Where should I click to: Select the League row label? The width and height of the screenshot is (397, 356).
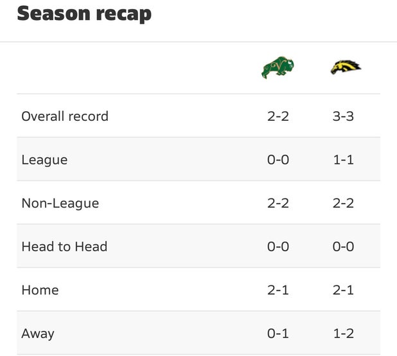44,159
